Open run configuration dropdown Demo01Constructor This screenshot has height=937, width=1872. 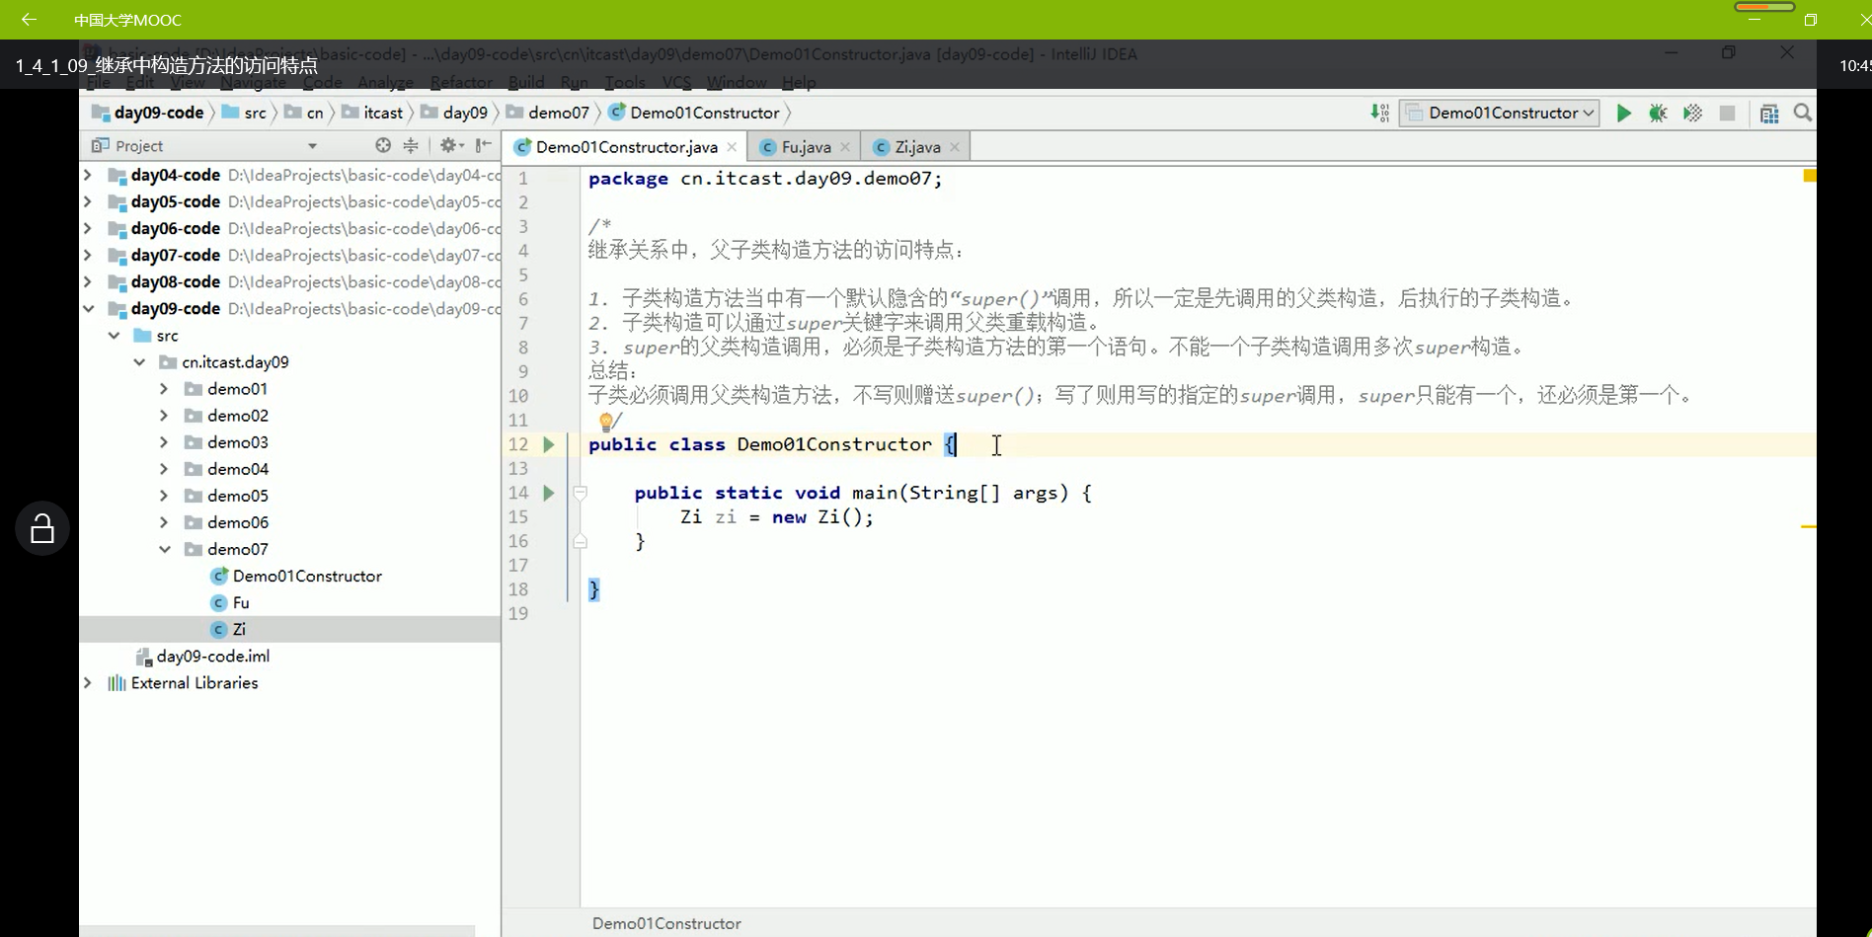(x=1500, y=114)
